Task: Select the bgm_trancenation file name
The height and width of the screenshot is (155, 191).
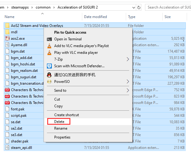Action: point(27,83)
